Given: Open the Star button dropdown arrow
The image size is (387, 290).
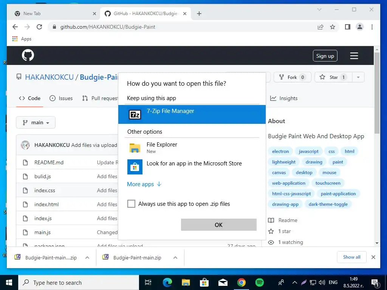Looking at the screenshot, I should (x=358, y=77).
